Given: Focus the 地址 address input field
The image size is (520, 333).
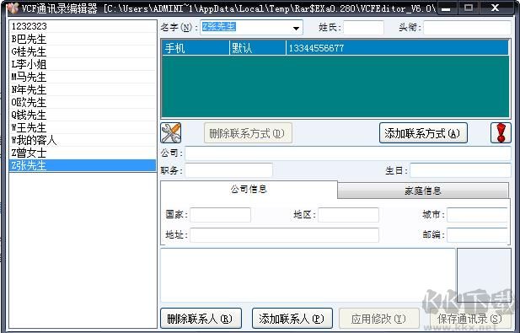Looking at the screenshot, I should (284, 235).
